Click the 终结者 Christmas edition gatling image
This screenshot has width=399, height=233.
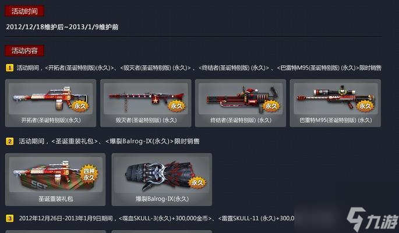click(x=241, y=98)
